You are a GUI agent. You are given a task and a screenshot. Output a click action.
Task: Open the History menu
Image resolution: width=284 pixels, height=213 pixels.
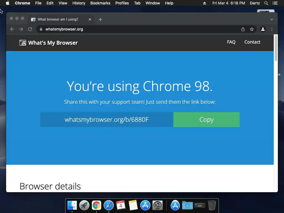pos(79,3)
